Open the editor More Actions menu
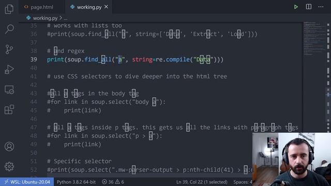Image resolution: width=331 pixels, height=186 pixels. pyautogui.click(x=321, y=7)
